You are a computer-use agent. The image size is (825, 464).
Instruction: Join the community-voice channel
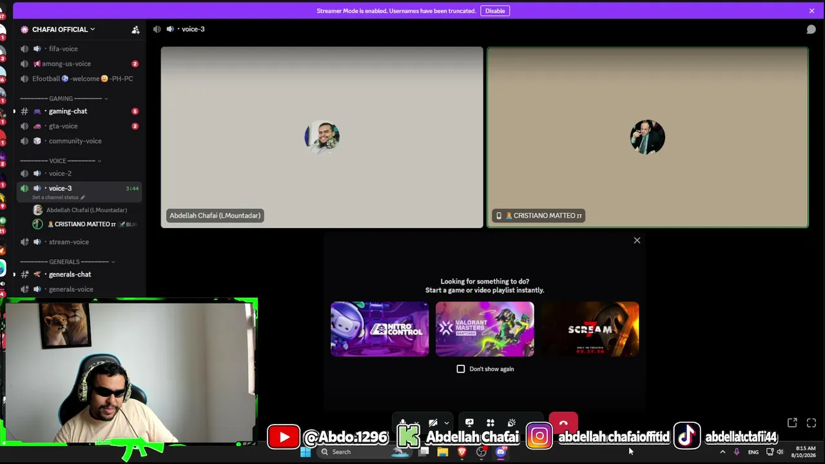coord(79,141)
